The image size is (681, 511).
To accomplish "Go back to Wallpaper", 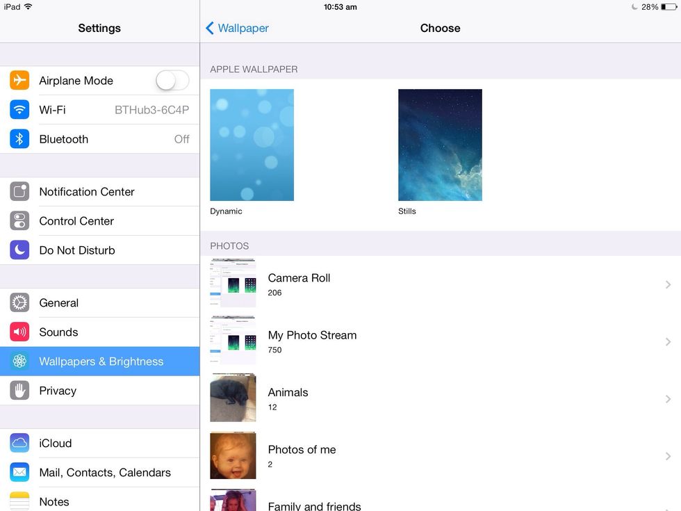I will coord(238,29).
